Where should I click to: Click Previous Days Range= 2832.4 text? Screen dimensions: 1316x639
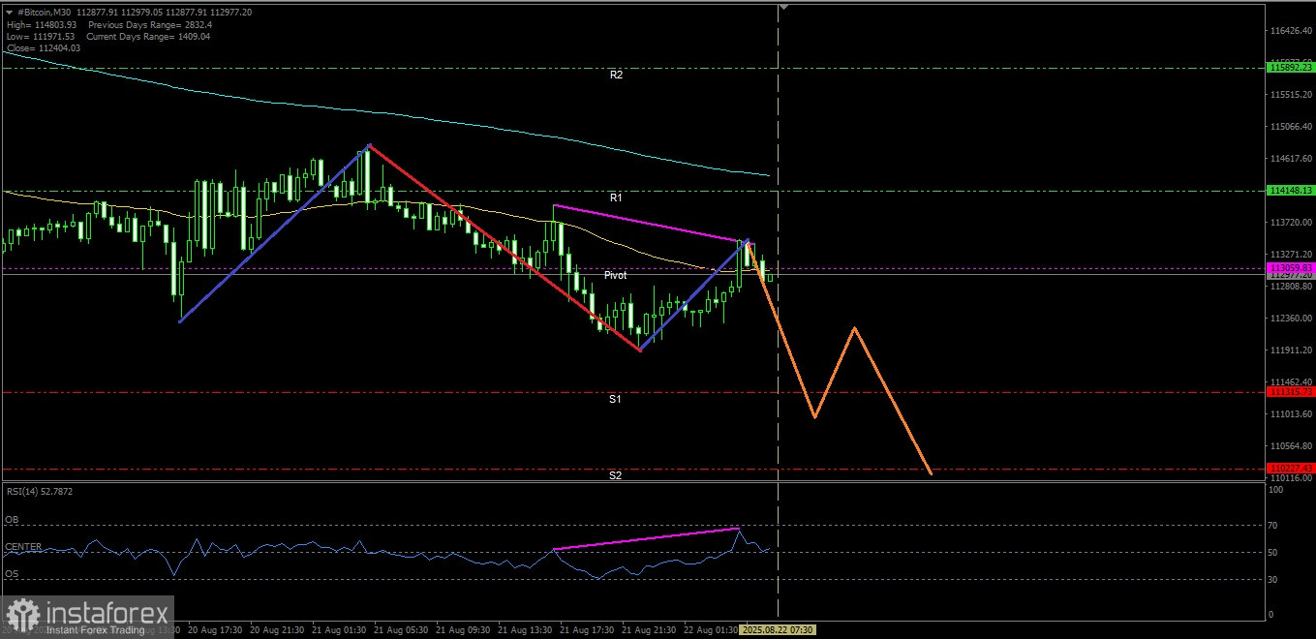point(149,24)
